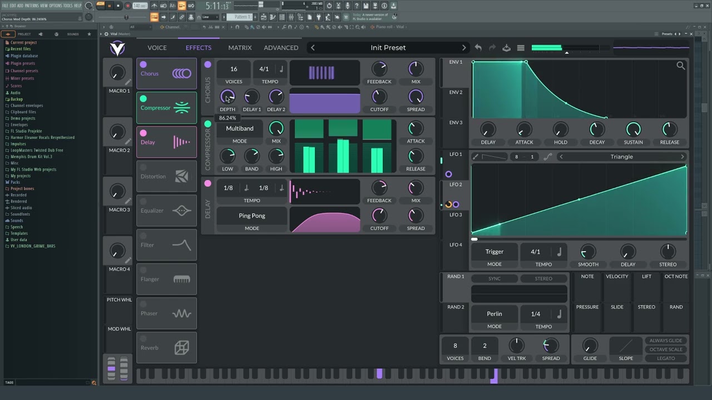
Task: Click LFO tempo note sync icon
Action: coord(559,252)
